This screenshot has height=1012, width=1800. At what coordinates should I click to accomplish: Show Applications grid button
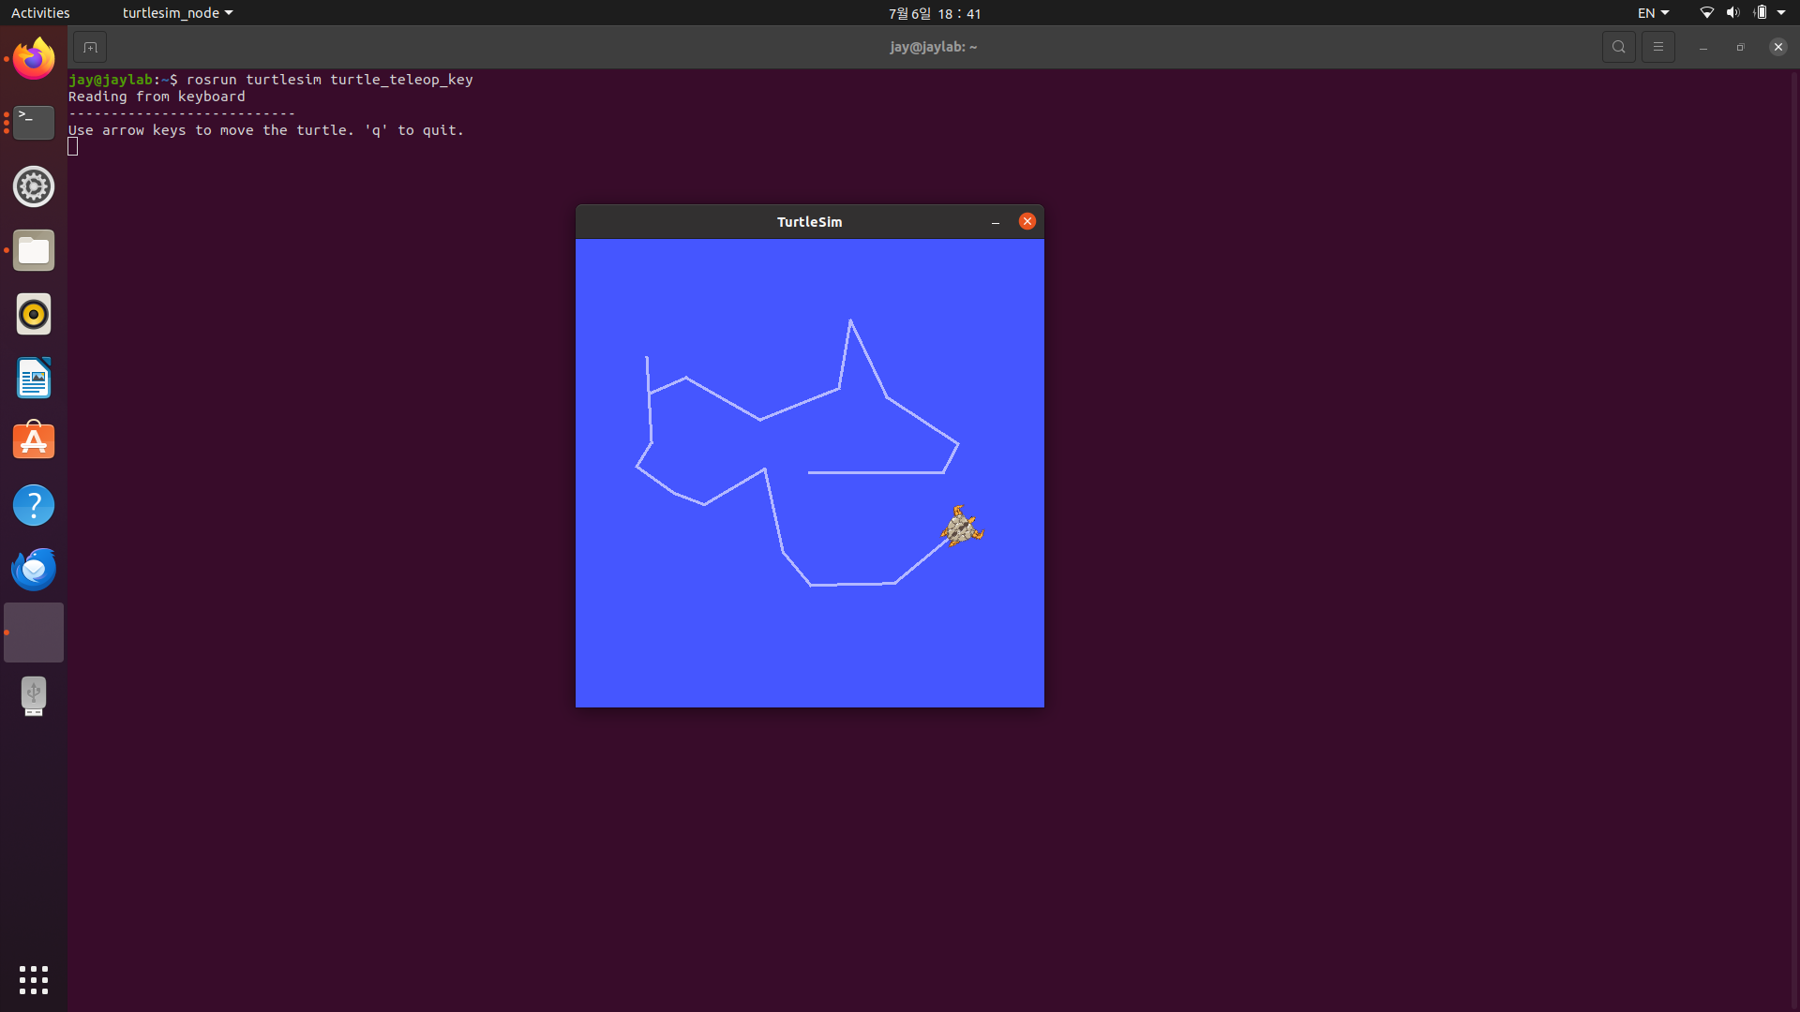[x=34, y=980]
